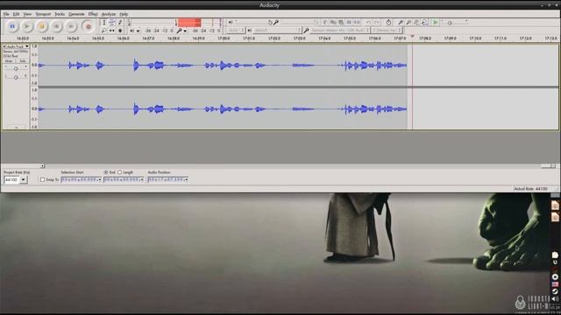Click the Play transport button

pos(27,26)
